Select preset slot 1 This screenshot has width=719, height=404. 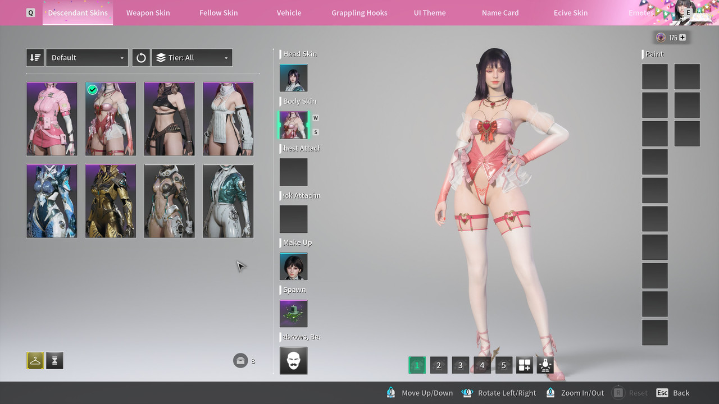tap(417, 365)
